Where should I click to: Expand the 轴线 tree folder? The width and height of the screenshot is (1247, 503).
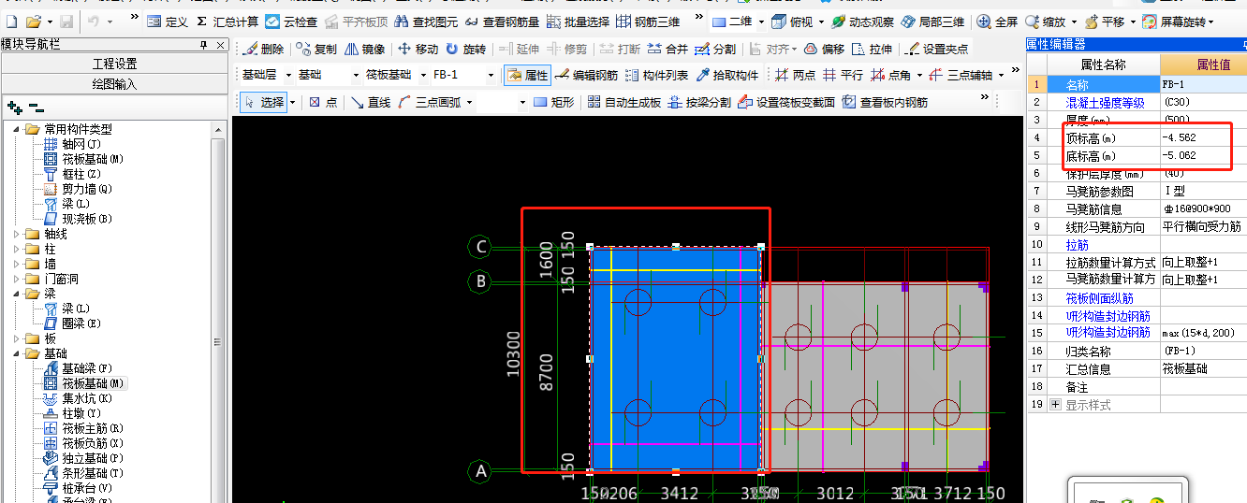tap(18, 234)
